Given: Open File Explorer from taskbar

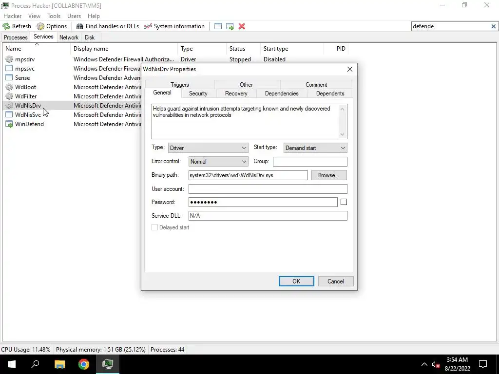Looking at the screenshot, I should [59, 364].
